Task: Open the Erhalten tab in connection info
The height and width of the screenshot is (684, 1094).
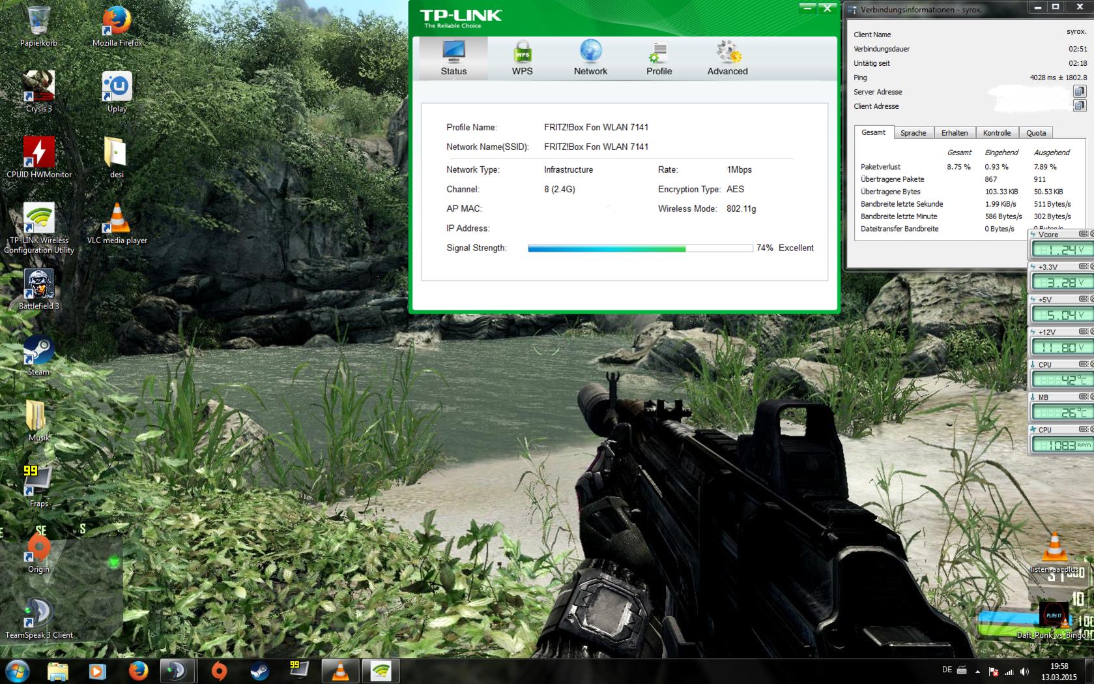Action: pos(954,132)
